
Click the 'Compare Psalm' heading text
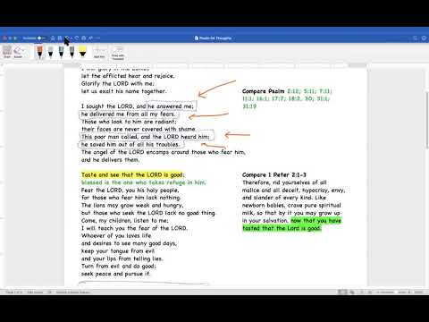263,91
